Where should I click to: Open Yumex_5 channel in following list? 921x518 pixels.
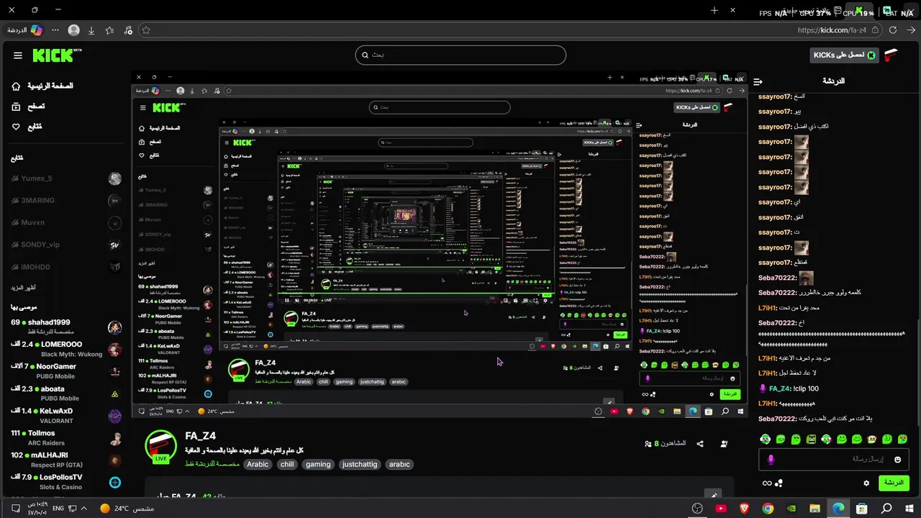(x=65, y=178)
